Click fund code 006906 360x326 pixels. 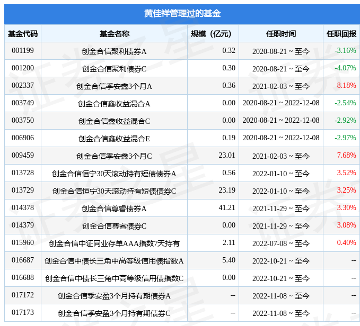23,138
